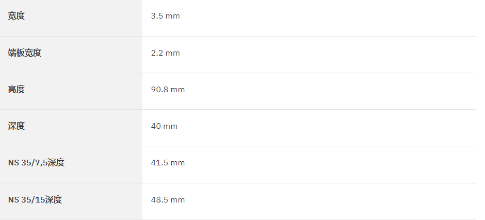Click the 高度 row label
The image size is (485, 220).
17,89
